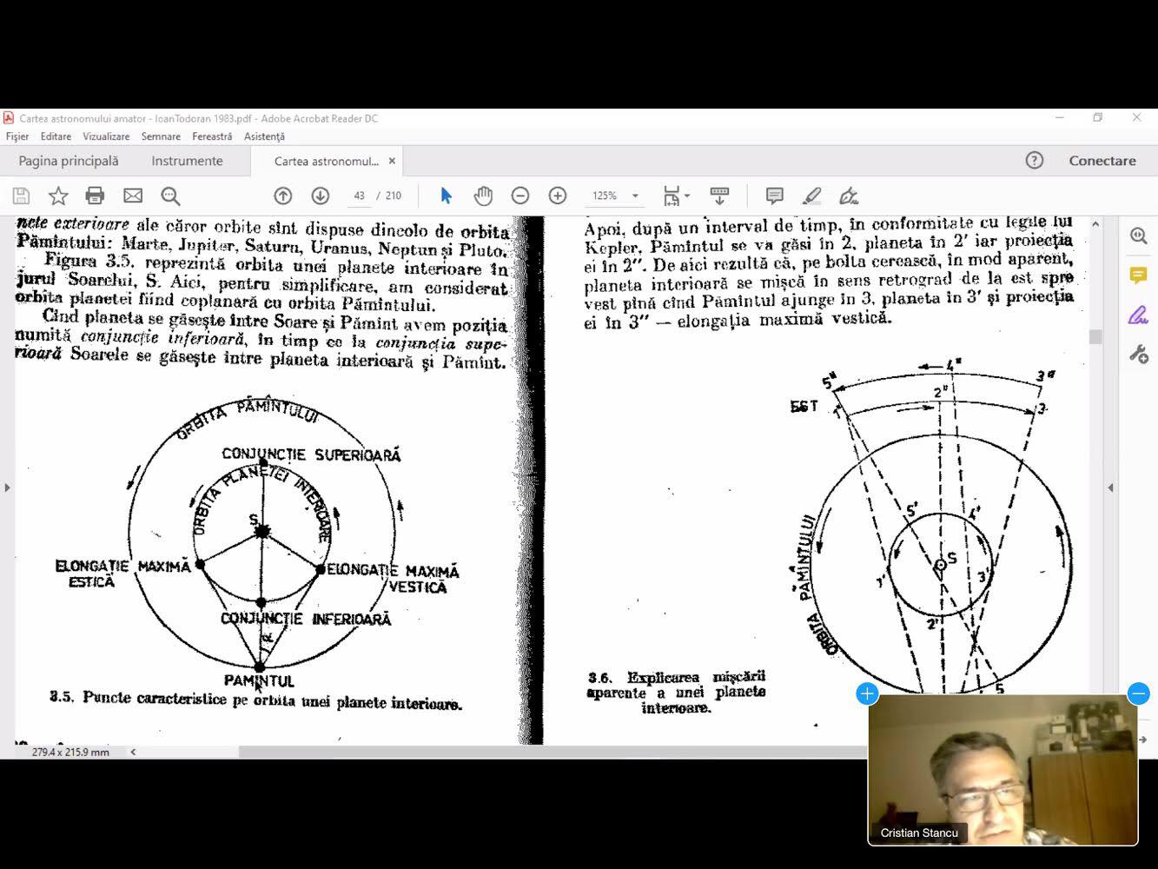The width and height of the screenshot is (1158, 869).
Task: Click the 279.4 x 215.9 mm size label
Action: (x=70, y=752)
